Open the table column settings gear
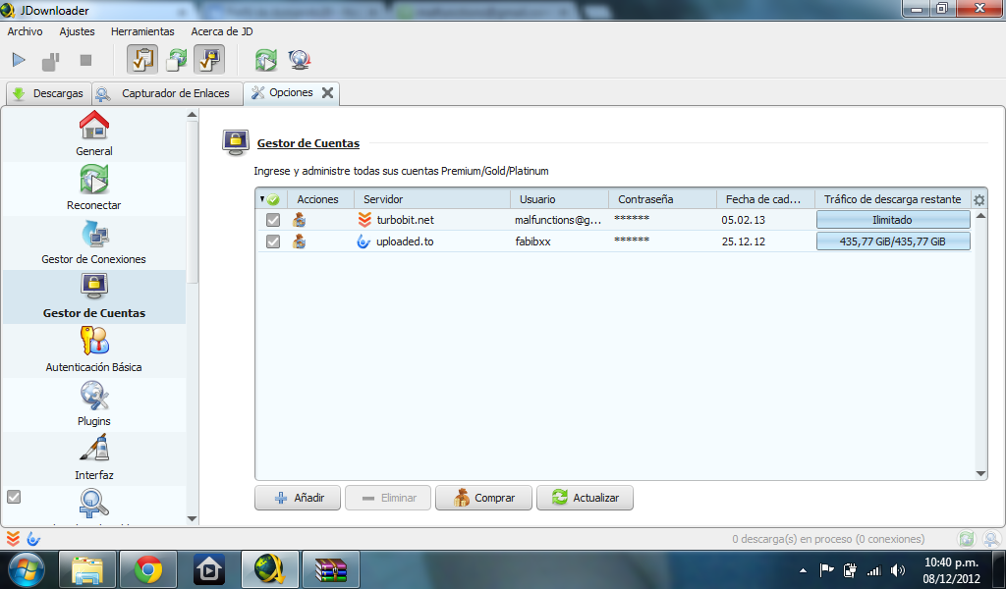Screen dimensions: 1006x589 tap(978, 198)
